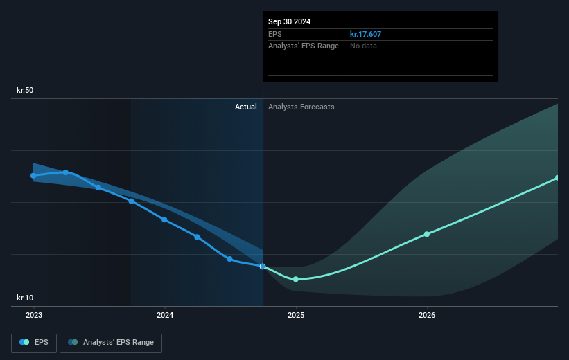Screen dimensions: 569x360
Task: Click the Analysts' EPS Range legend swatch
Action: [73, 342]
